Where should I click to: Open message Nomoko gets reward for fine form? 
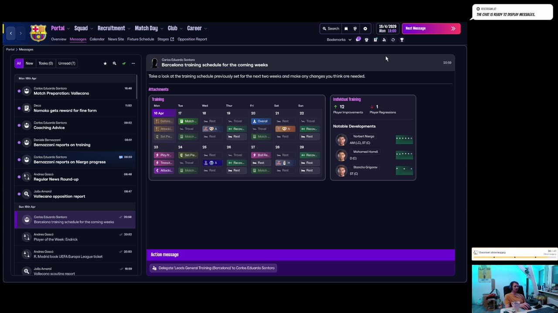pos(75,108)
